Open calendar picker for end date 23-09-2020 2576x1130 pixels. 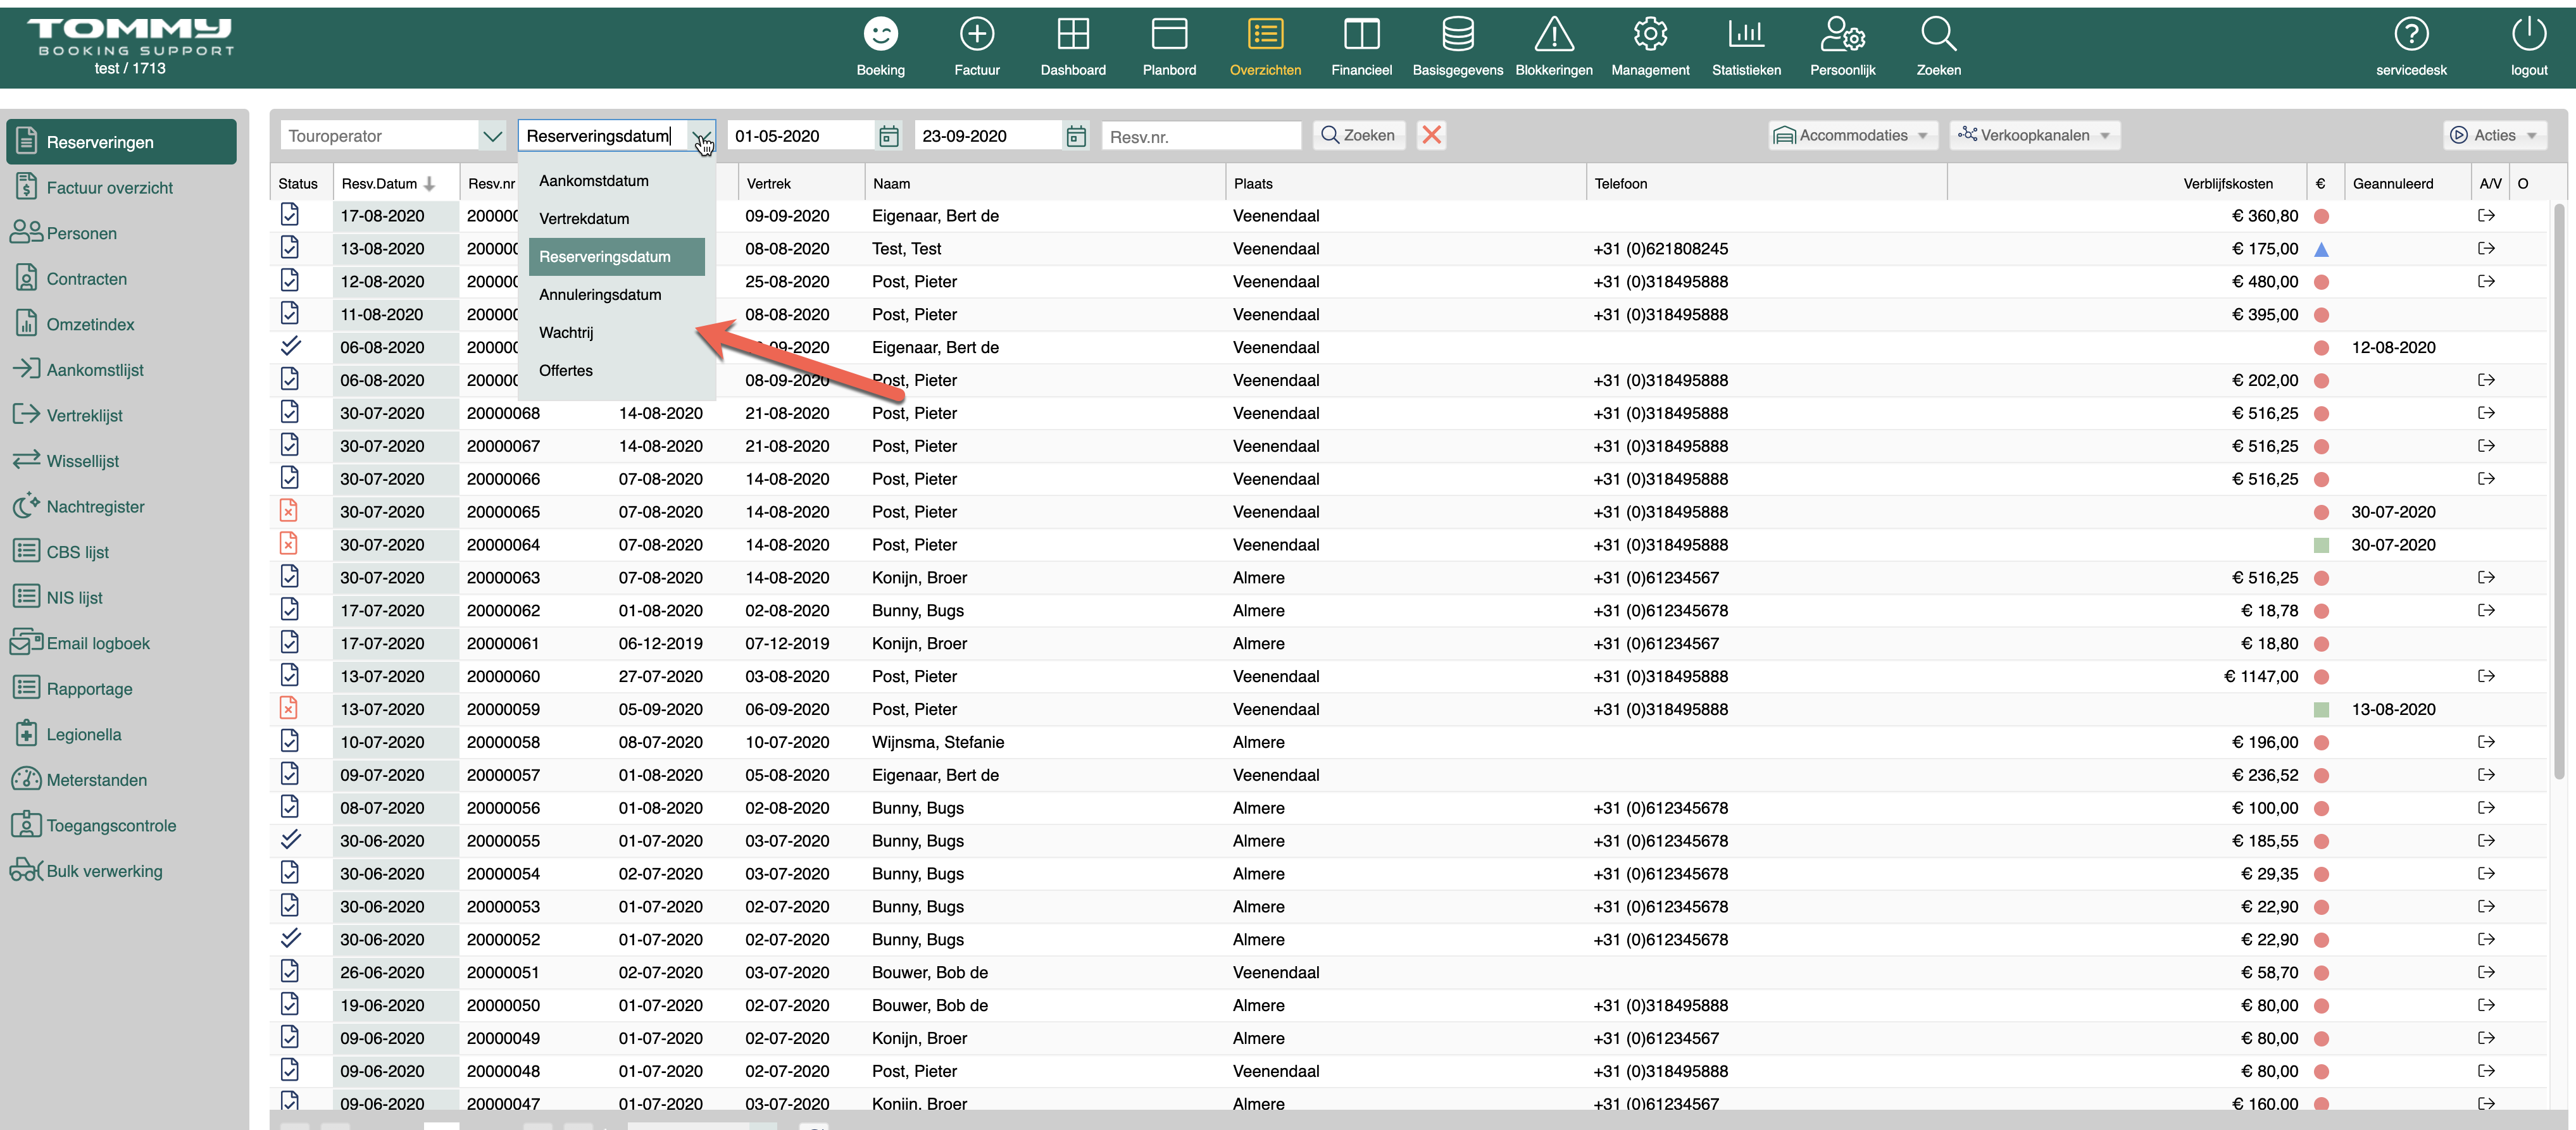pos(1075,136)
